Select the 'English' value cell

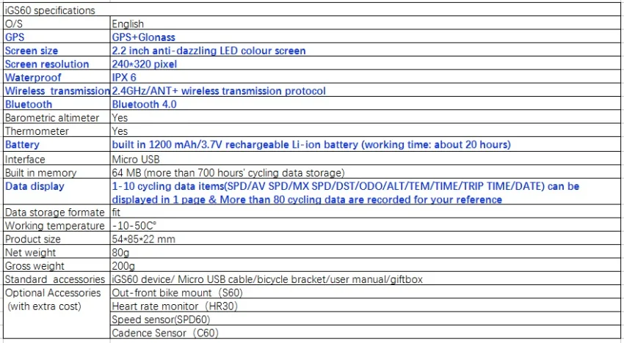[x=366, y=23]
